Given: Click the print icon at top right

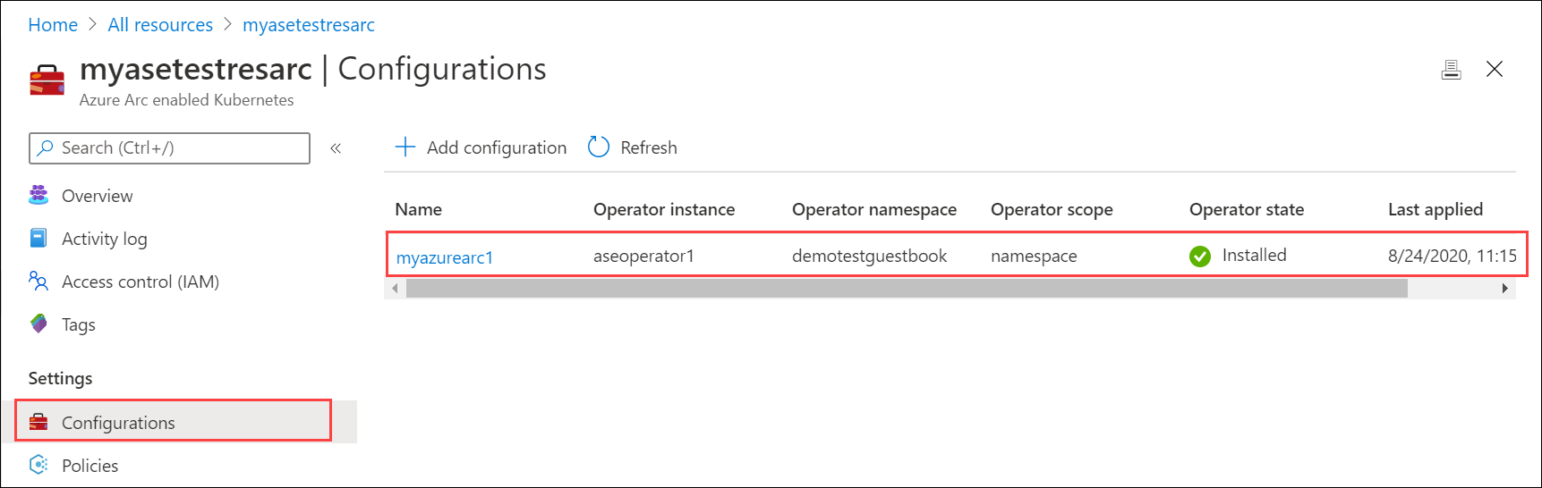Looking at the screenshot, I should [x=1451, y=70].
